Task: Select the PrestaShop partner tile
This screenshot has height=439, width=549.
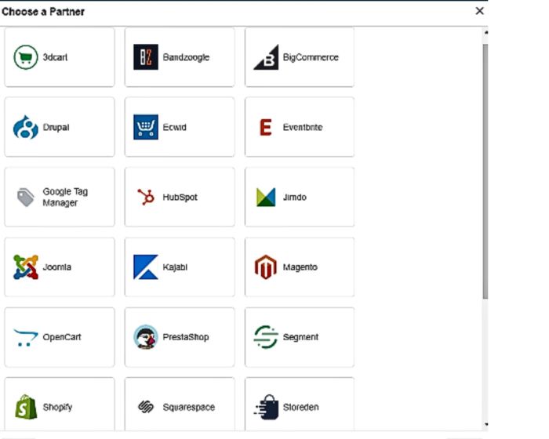Action: pyautogui.click(x=179, y=337)
